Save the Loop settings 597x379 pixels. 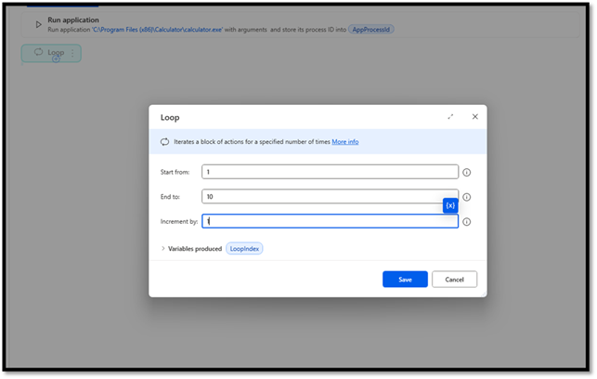click(x=405, y=279)
